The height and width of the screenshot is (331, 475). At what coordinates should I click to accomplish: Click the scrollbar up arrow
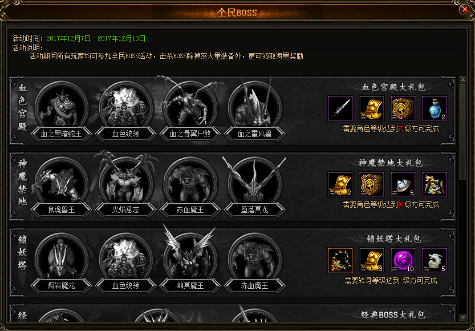tap(463, 80)
